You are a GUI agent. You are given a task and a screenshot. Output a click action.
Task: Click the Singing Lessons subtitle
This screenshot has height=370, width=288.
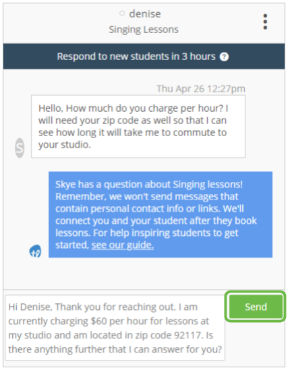144,30
